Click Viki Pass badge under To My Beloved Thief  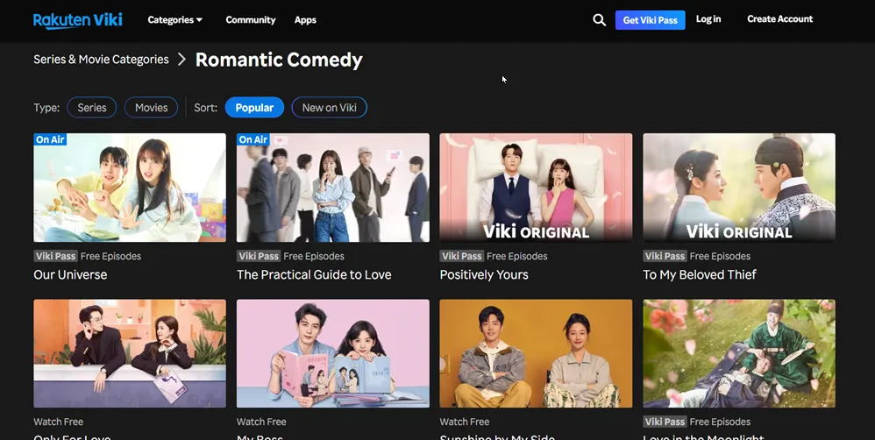tap(665, 256)
